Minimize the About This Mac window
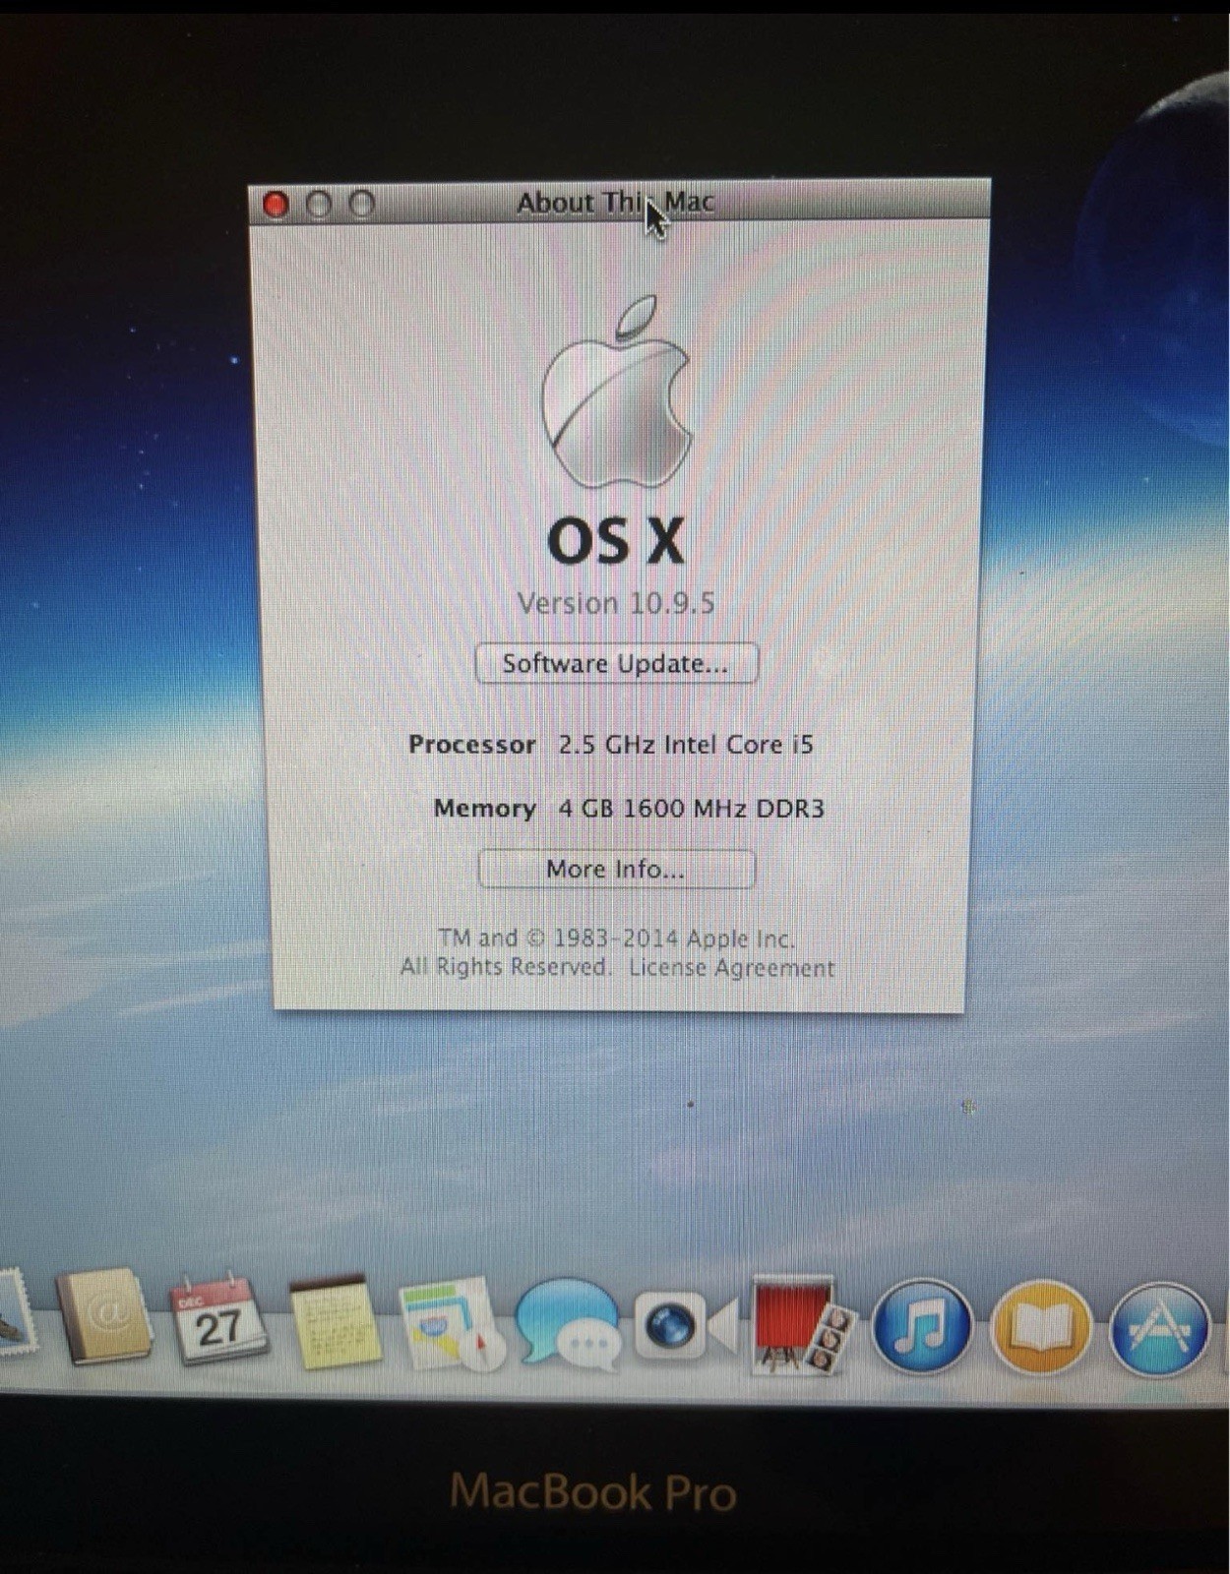This screenshot has height=1574, width=1230. 319,205
